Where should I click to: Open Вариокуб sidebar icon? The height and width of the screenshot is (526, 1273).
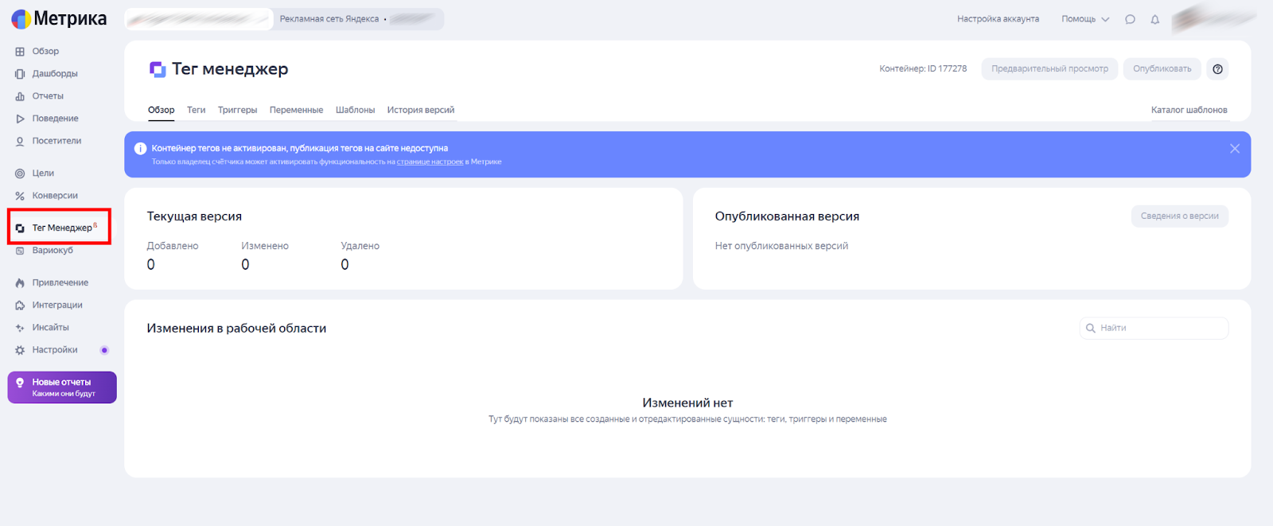(20, 251)
